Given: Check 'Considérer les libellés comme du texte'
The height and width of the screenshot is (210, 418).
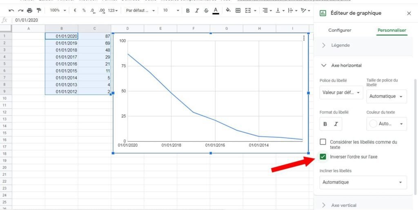Looking at the screenshot, I should [323, 142].
